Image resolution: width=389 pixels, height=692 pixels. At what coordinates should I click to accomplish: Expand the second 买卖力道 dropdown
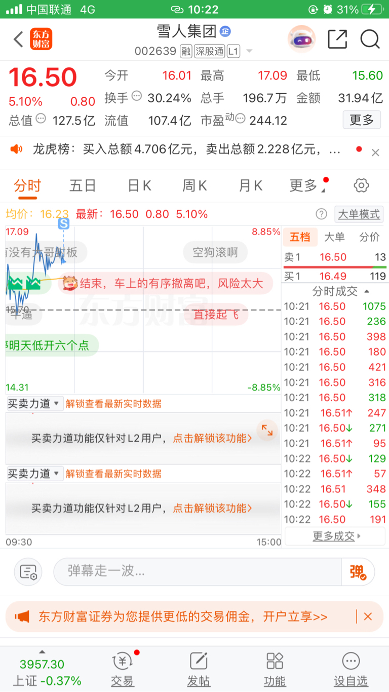coord(34,473)
